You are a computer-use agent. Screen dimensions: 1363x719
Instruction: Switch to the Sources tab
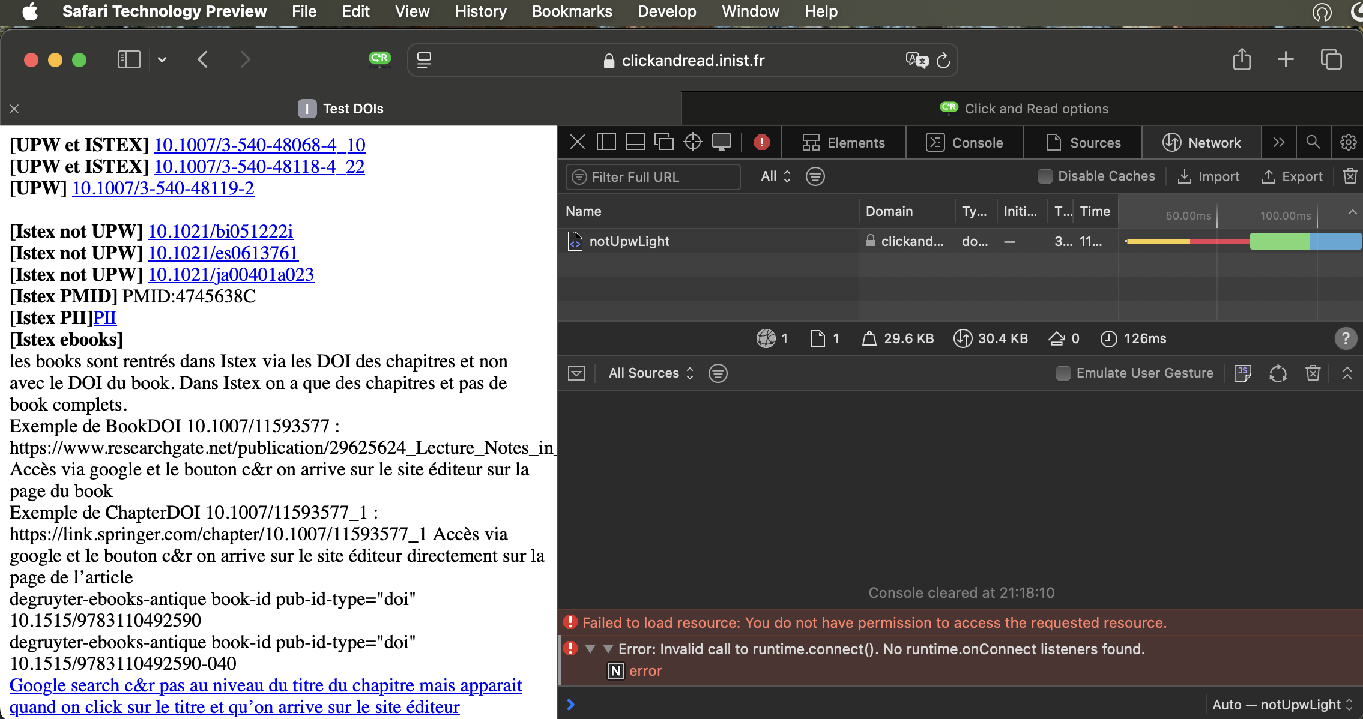(1083, 143)
